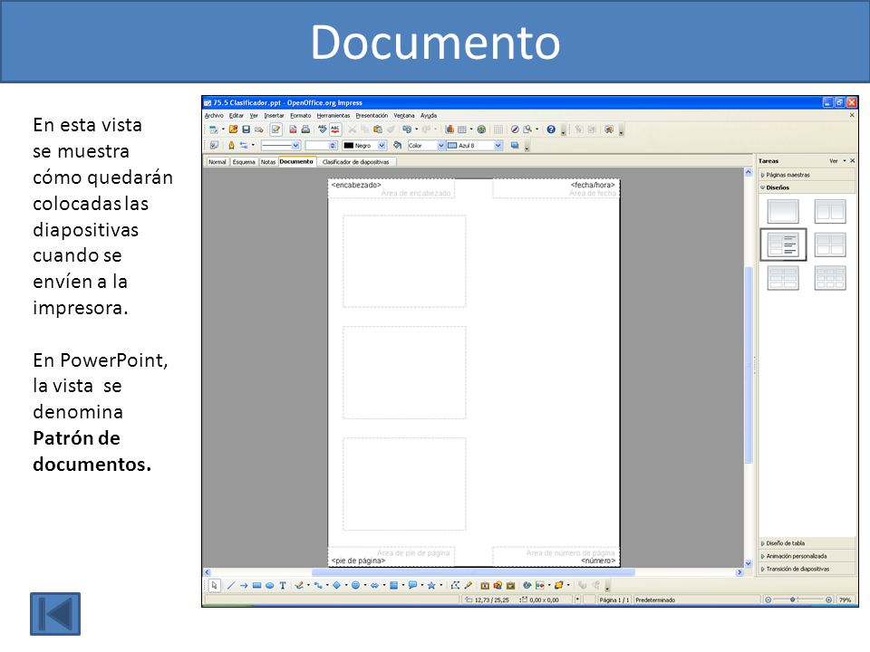The image size is (870, 652).
Task: Open the fill color Azul 8 dropdown
Action: (498, 145)
